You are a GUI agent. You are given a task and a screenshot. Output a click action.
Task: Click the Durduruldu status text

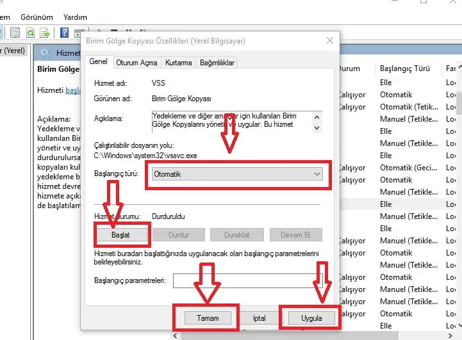pos(169,216)
